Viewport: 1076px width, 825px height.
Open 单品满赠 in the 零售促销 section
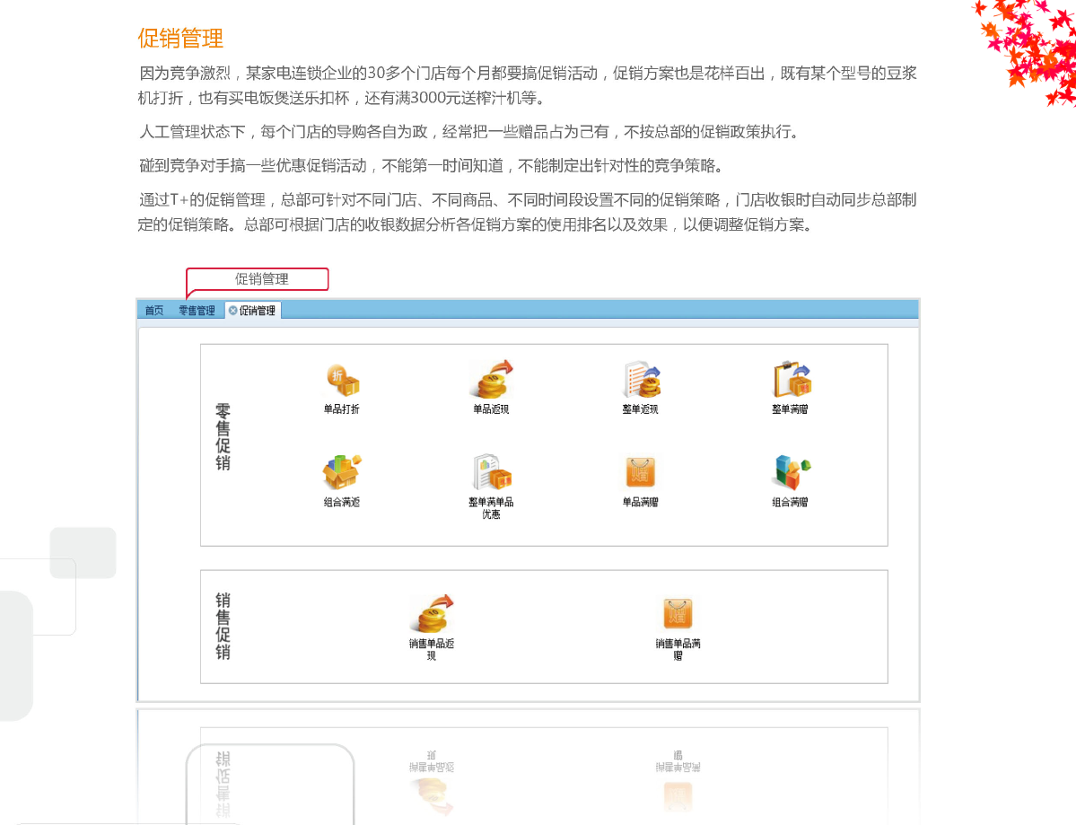pos(640,474)
